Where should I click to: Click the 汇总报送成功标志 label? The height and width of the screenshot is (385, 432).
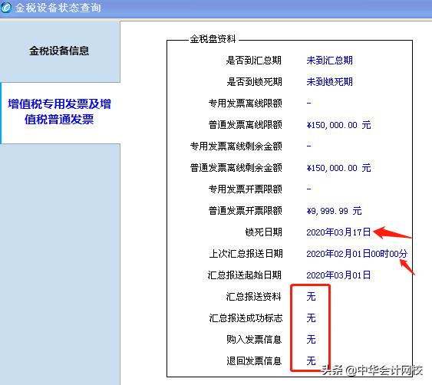tap(246, 318)
